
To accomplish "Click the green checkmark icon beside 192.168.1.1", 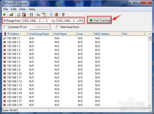I will (x=5, y=38).
